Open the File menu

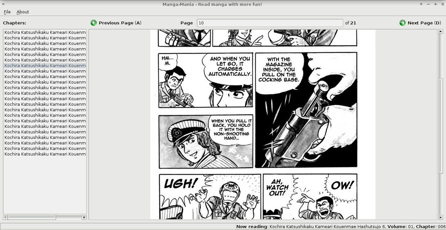7,12
